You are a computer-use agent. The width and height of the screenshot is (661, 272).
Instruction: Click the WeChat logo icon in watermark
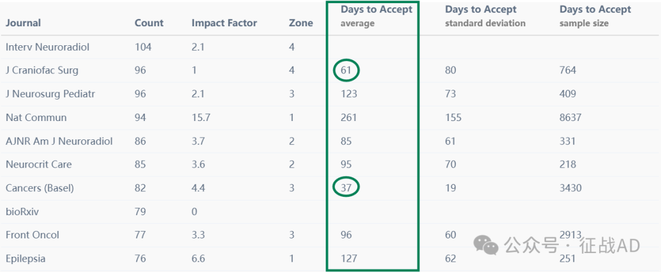click(x=485, y=245)
